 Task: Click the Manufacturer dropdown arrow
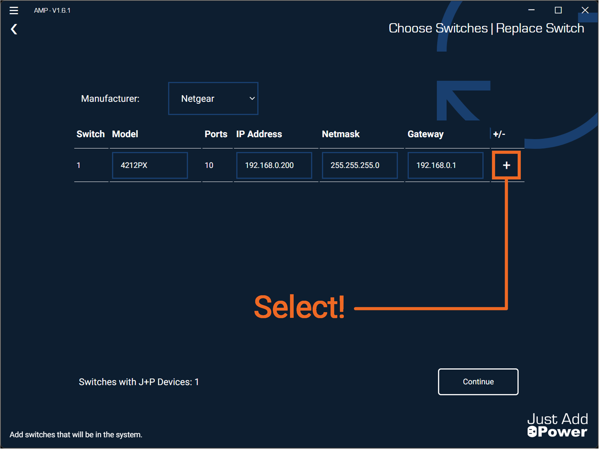coord(252,98)
